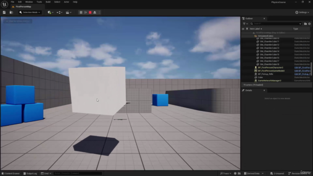Open the Edit link for BP_FirstPersonCharacter0
Screen dimensions: 313x176
pyautogui.click(x=302, y=67)
